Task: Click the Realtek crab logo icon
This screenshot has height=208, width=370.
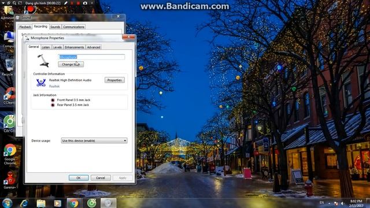Action: click(41, 83)
